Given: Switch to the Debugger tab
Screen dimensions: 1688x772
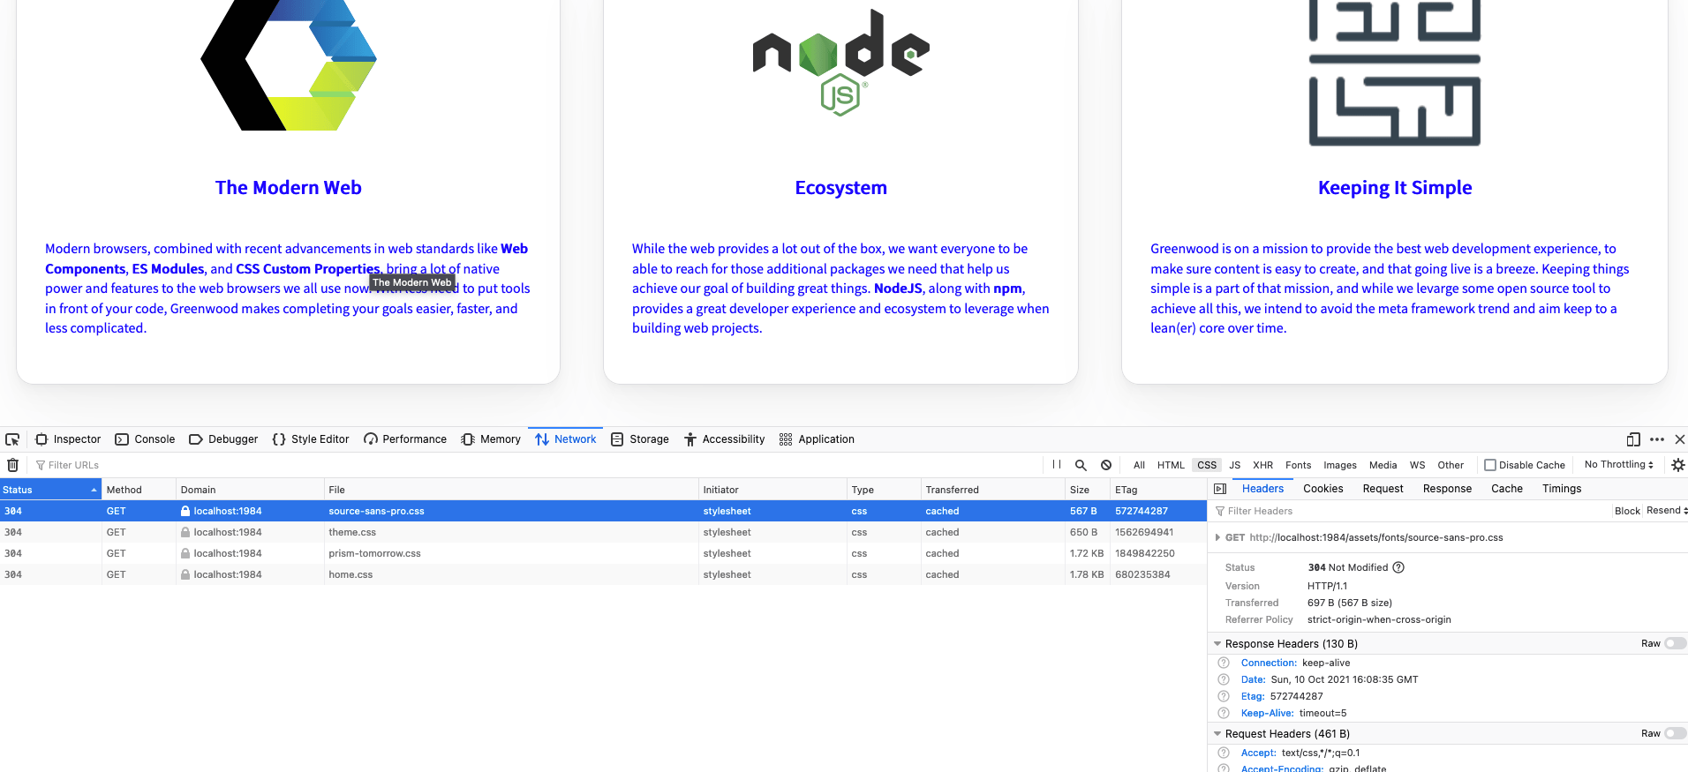Looking at the screenshot, I should pyautogui.click(x=223, y=439).
